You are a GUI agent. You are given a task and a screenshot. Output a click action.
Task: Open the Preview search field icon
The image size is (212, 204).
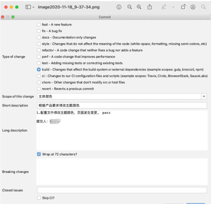203,7
